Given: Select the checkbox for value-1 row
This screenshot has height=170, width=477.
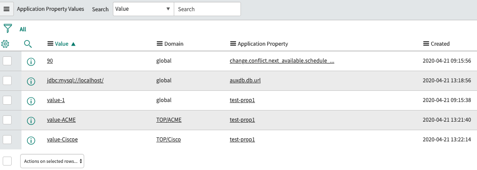Looking at the screenshot, I should pyautogui.click(x=7, y=100).
